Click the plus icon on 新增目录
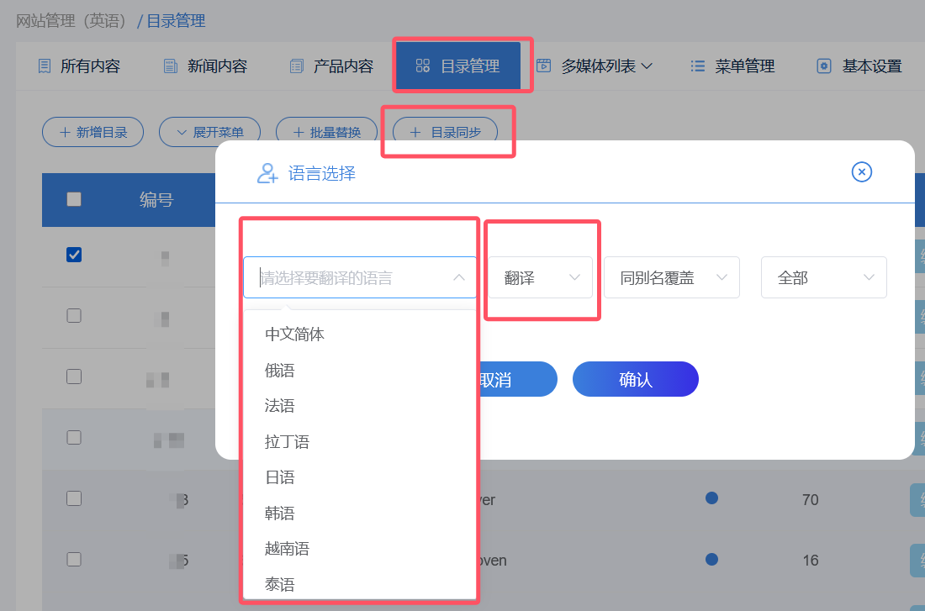The image size is (925, 611). click(x=65, y=132)
